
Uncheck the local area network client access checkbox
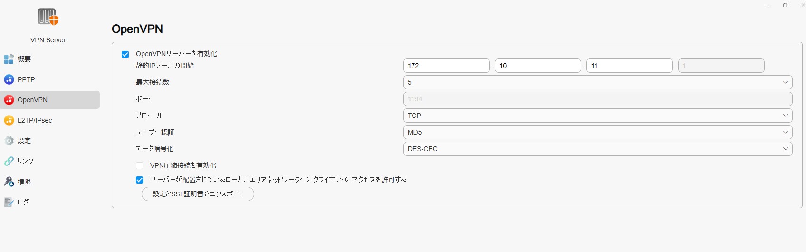click(x=140, y=180)
